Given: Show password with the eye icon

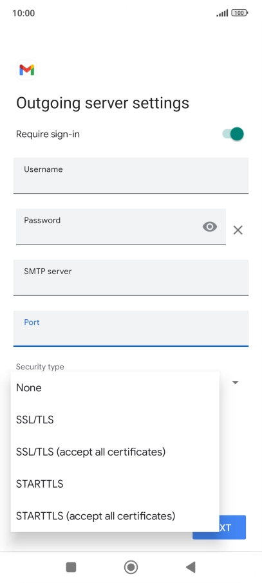Looking at the screenshot, I should pyautogui.click(x=209, y=227).
